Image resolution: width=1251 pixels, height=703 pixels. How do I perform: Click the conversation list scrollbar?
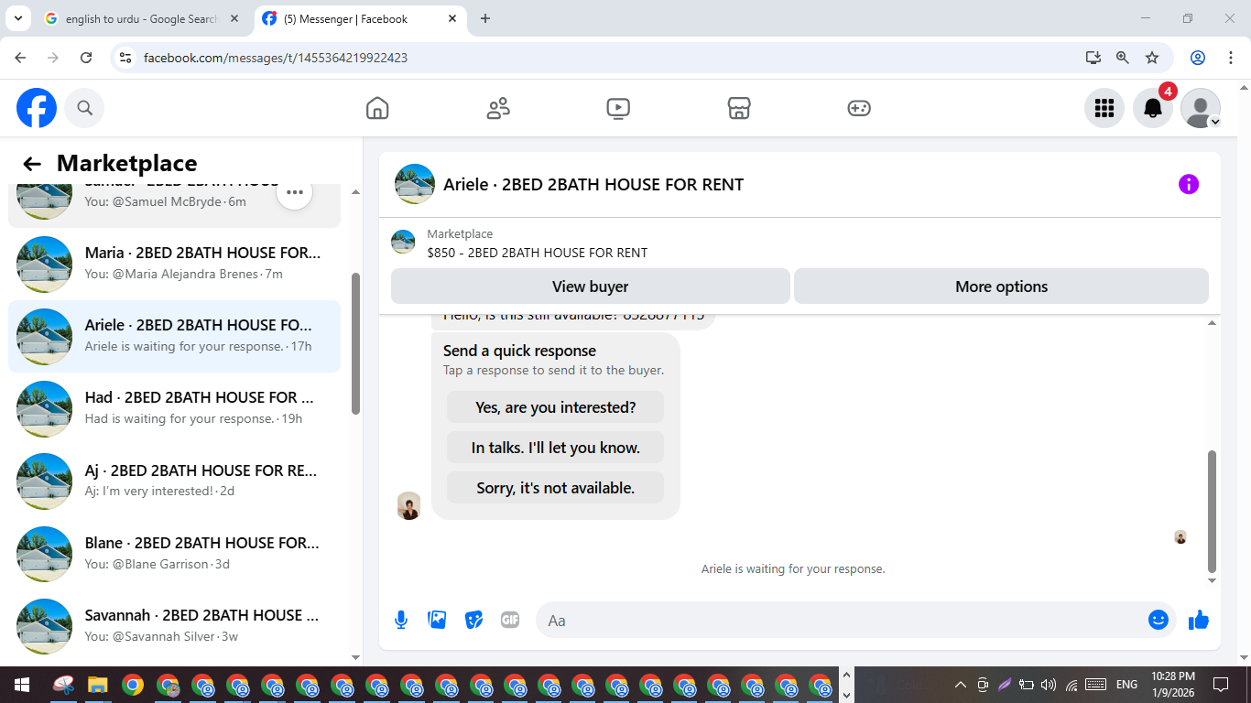pos(356,343)
